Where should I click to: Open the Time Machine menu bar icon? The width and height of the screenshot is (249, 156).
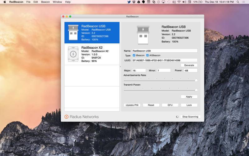click(x=169, y=2)
